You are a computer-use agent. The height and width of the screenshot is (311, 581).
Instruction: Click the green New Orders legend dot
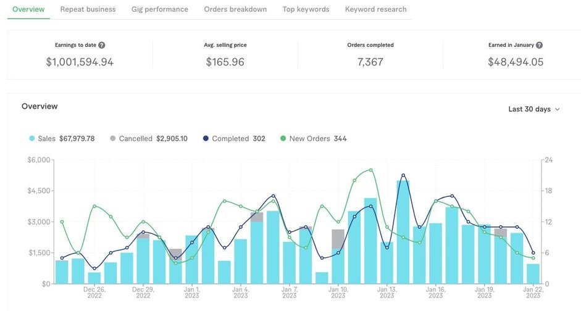coord(283,138)
